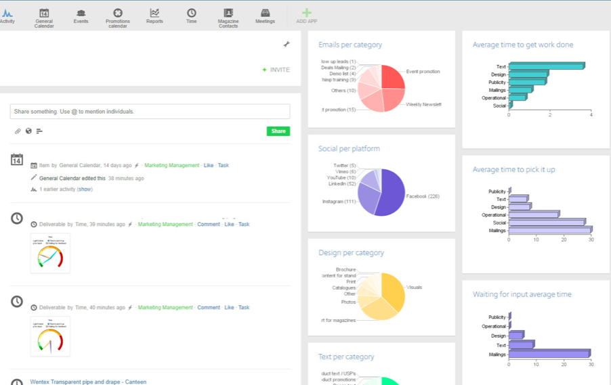Attach a file with paperclip icon

[x=18, y=131]
